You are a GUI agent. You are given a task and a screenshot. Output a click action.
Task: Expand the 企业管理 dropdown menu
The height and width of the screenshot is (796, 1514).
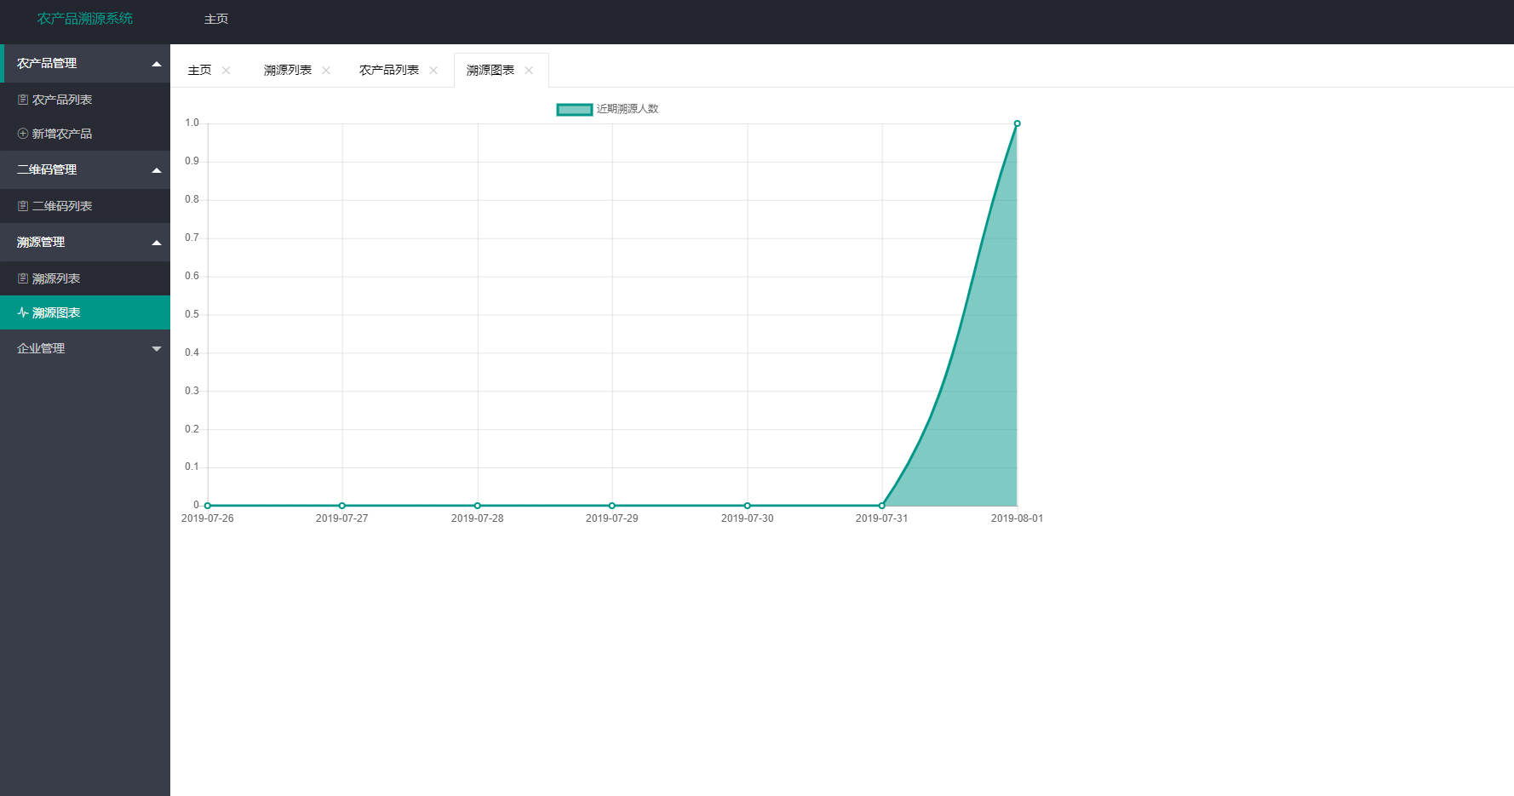click(157, 348)
